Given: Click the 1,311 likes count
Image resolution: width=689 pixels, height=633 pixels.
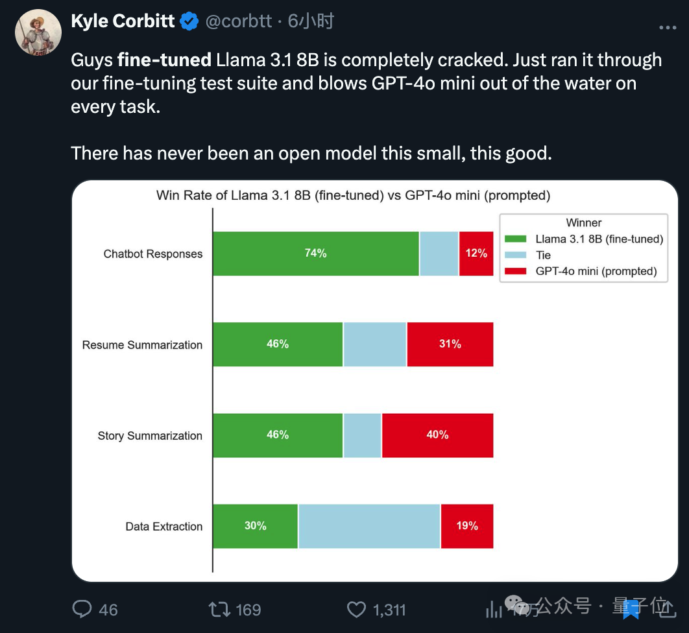Looking at the screenshot, I should 389,610.
